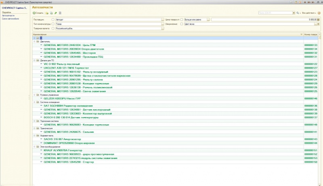This screenshot has width=323, height=186.
Task: Click folder icon of Трансмиссия group
Action: point(38,128)
